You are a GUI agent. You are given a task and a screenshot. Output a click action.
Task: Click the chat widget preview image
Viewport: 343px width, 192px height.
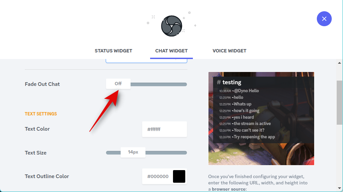(x=261, y=118)
